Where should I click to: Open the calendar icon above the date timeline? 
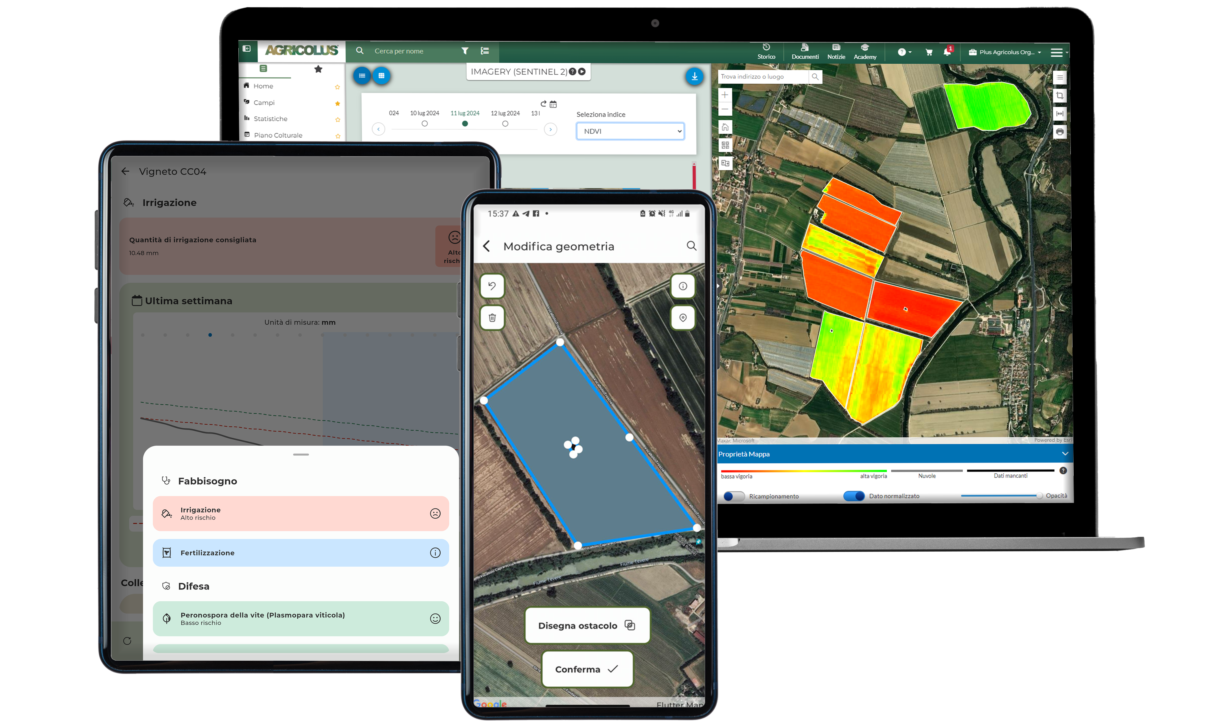[x=553, y=104]
